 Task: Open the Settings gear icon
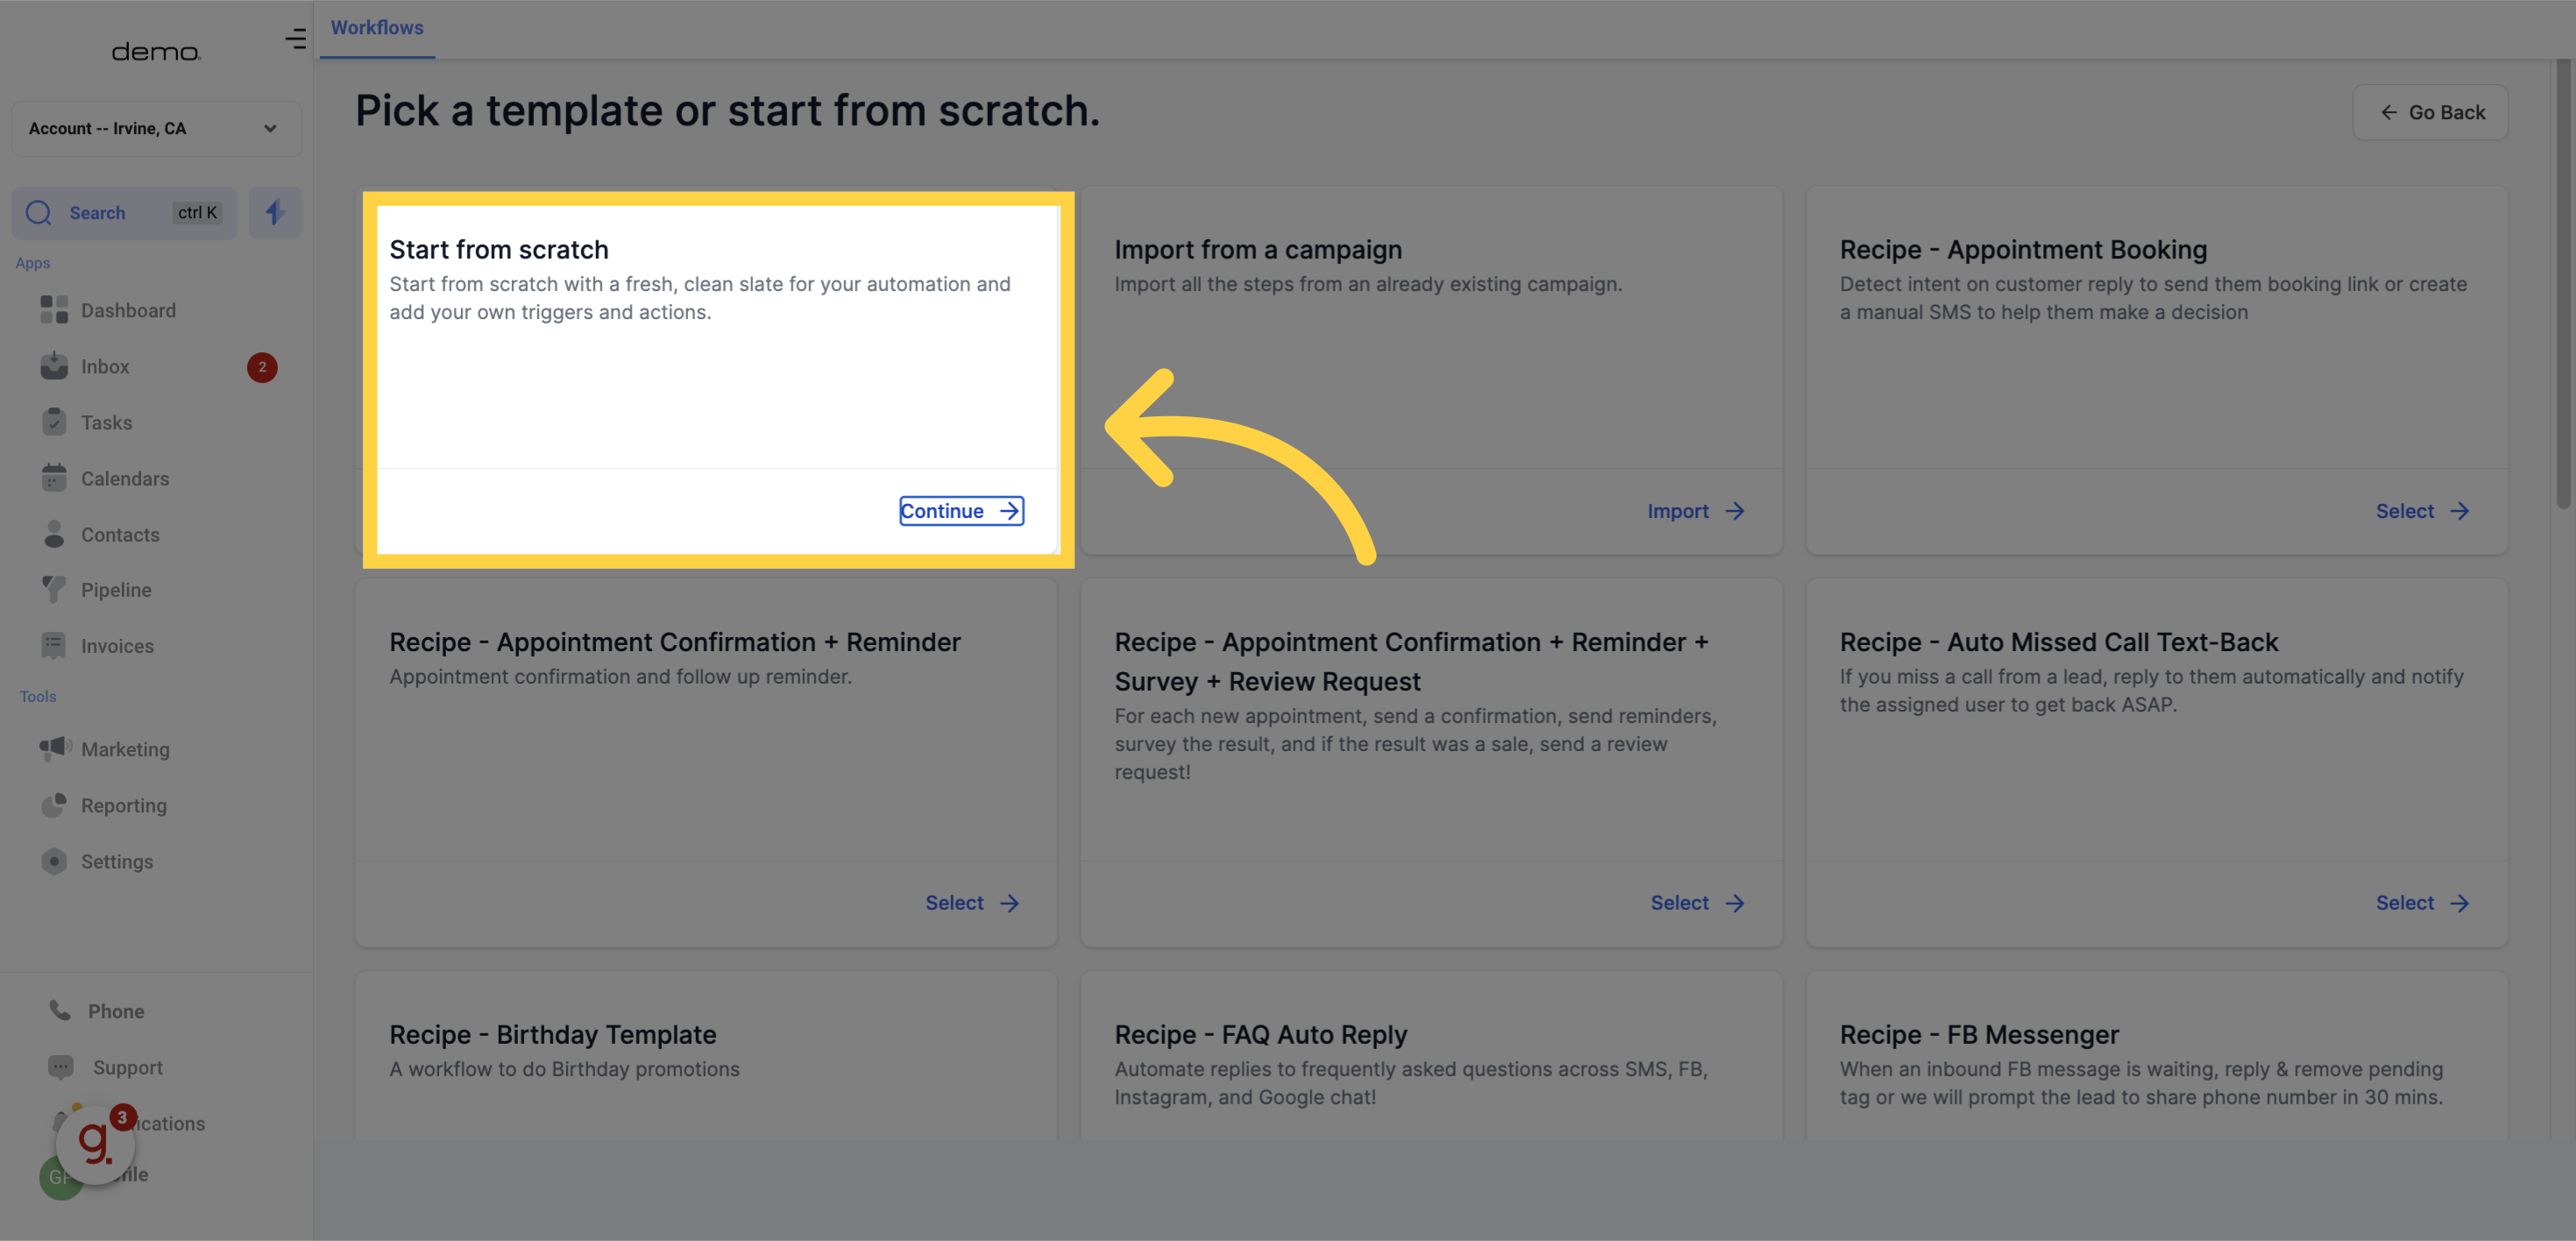tap(54, 861)
